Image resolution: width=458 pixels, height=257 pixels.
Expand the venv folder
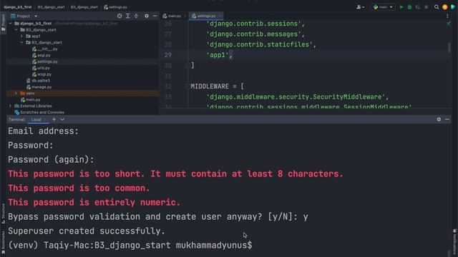(16, 94)
